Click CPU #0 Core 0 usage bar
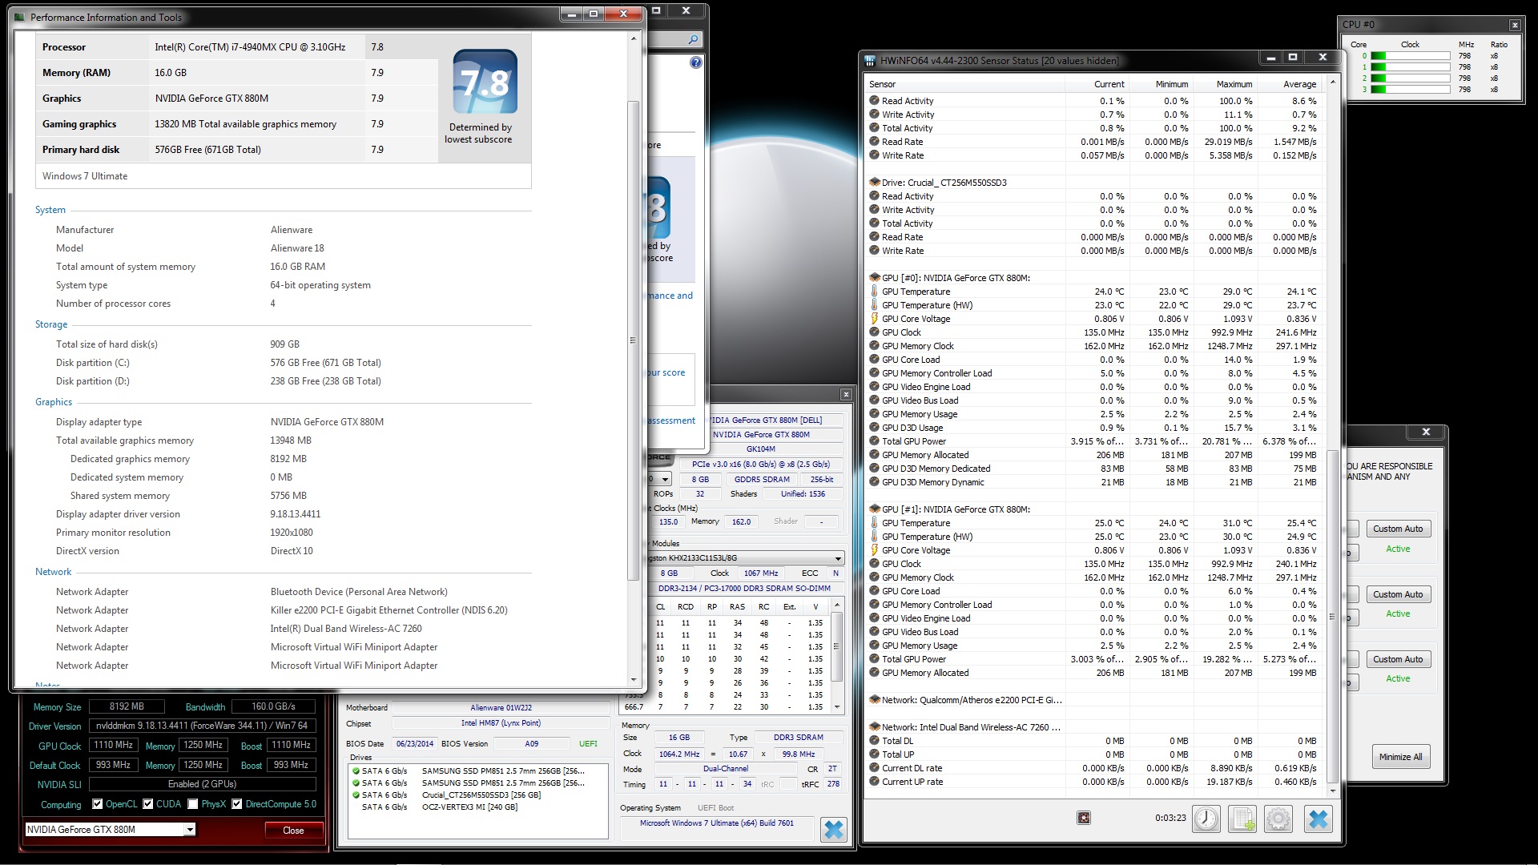 click(x=1410, y=56)
